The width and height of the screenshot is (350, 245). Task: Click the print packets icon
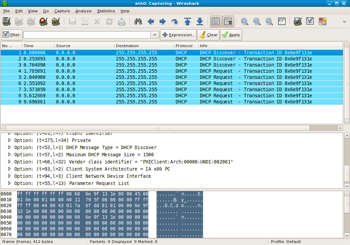point(122,21)
